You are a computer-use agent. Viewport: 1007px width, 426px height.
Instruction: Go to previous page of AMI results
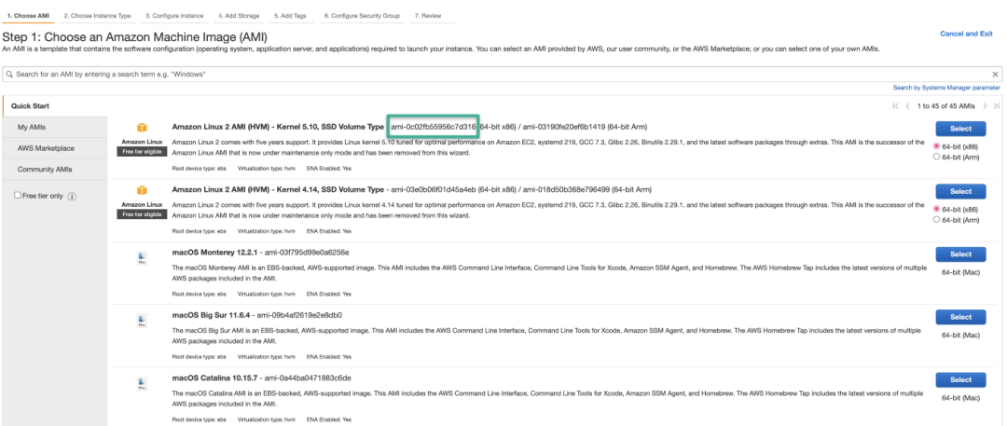pos(907,106)
